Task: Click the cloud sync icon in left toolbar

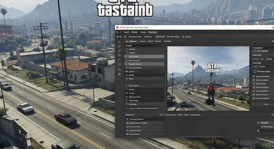Action: [119, 42]
